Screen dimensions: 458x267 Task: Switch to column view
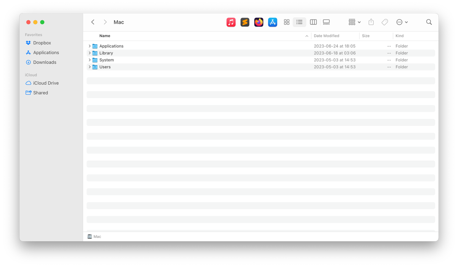pyautogui.click(x=313, y=22)
